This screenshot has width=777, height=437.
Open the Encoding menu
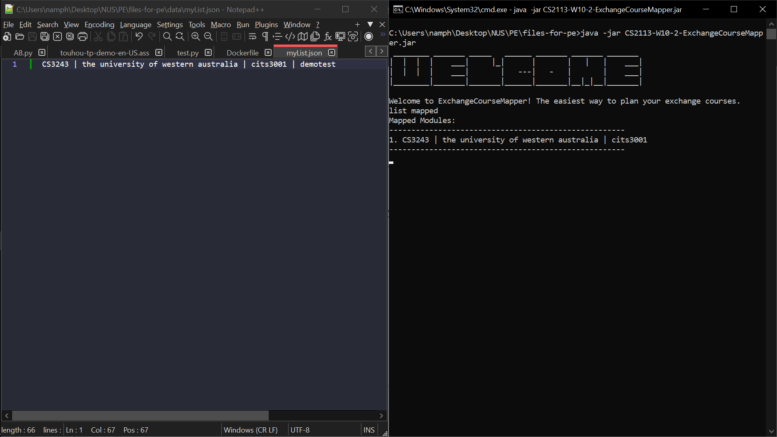click(99, 25)
